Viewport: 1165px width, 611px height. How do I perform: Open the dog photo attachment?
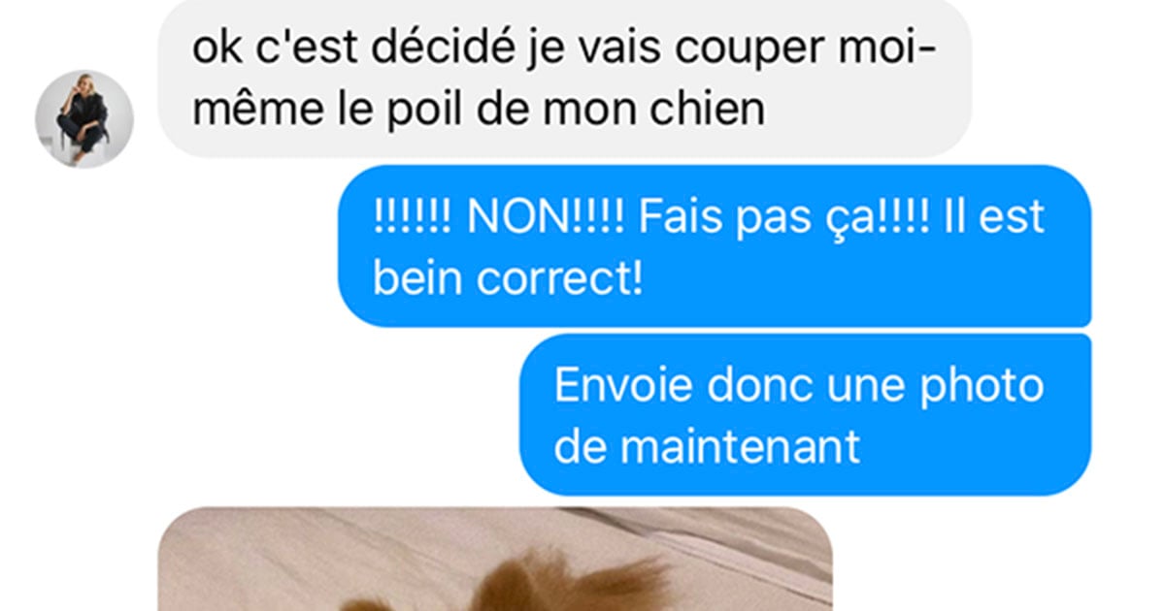pos(496,560)
